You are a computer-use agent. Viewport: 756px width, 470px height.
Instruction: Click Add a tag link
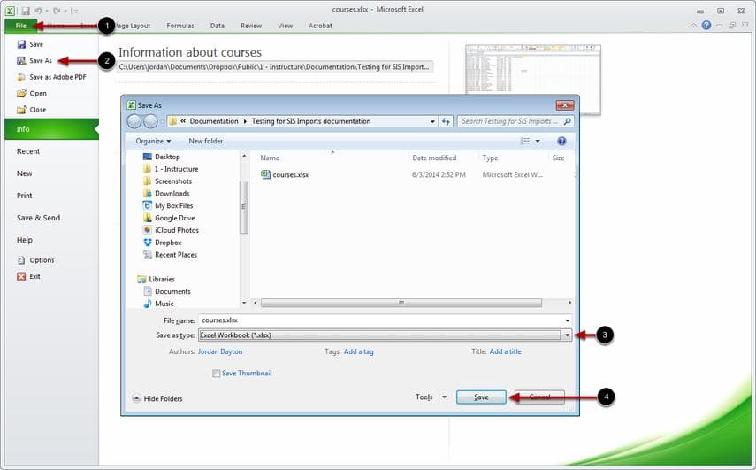(359, 351)
